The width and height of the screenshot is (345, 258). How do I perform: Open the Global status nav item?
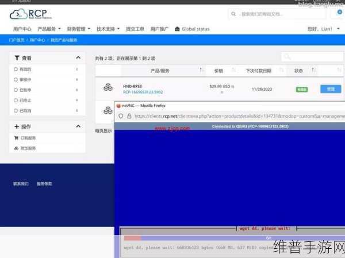tap(192, 29)
